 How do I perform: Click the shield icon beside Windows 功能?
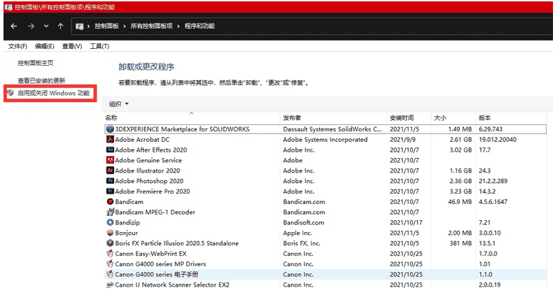pos(10,93)
